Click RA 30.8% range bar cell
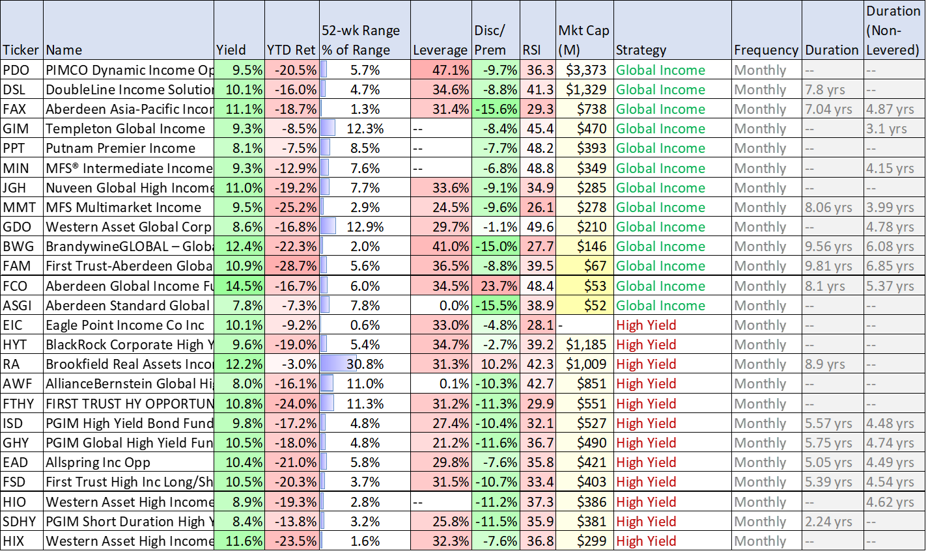This screenshot has width=926, height=551. (365, 364)
